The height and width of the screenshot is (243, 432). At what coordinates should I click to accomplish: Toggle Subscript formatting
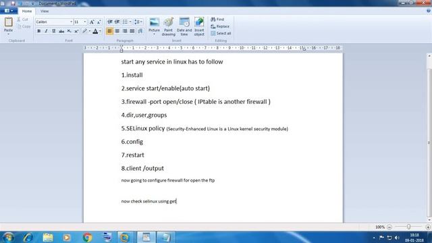point(69,31)
